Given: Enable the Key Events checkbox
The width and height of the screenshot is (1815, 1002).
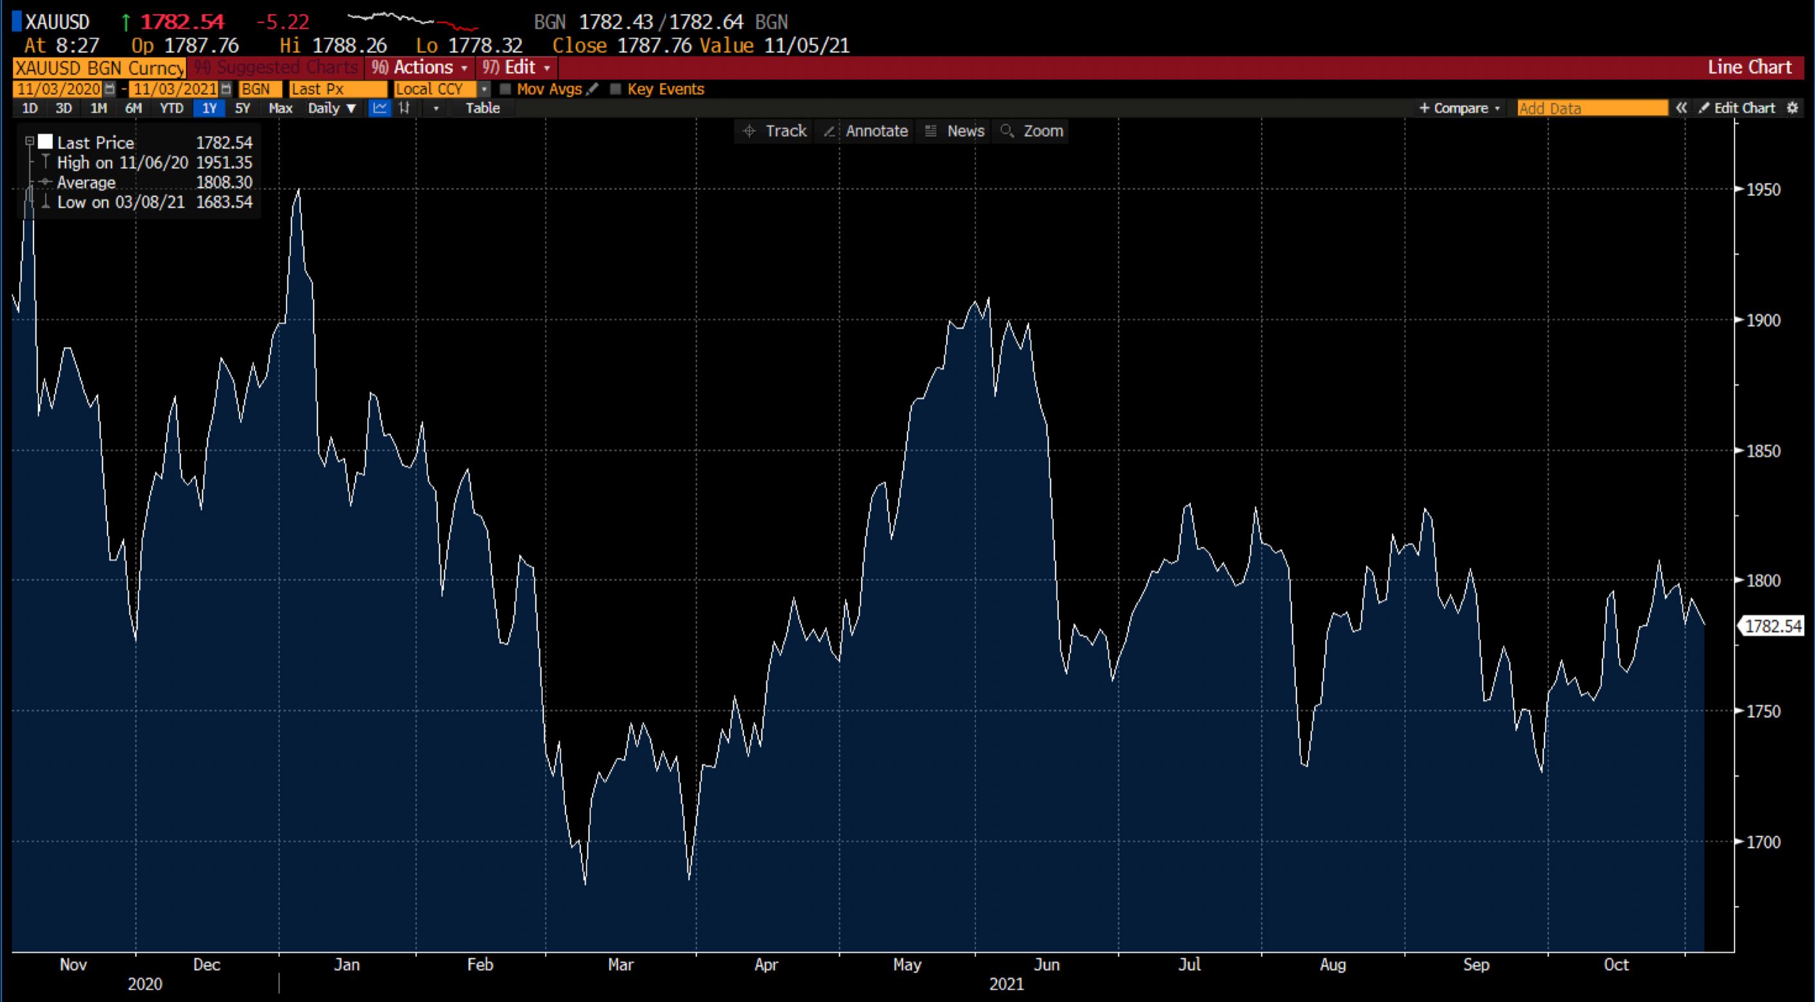Looking at the screenshot, I should tap(616, 90).
